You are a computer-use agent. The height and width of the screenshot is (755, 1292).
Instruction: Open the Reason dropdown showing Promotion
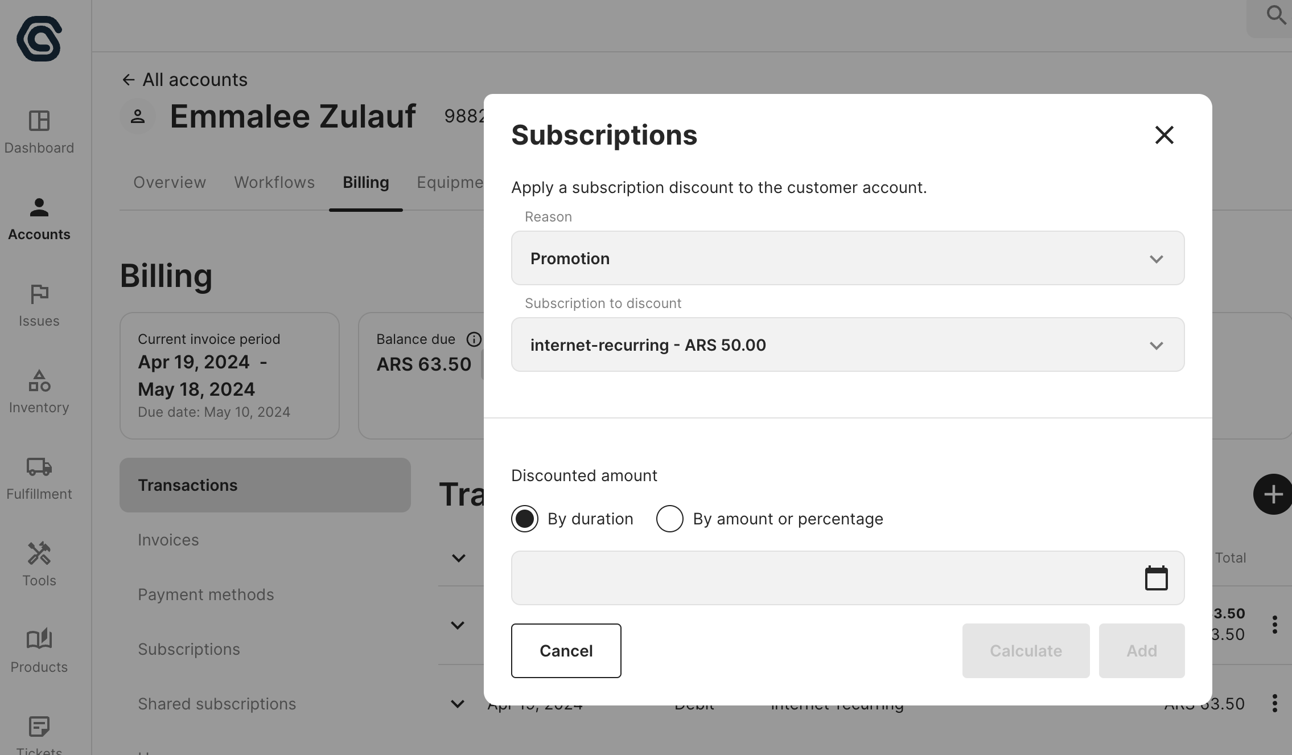point(847,258)
